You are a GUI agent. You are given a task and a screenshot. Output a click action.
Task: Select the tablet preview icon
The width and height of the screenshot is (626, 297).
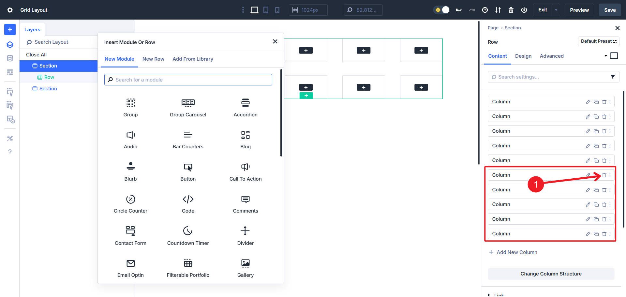(x=266, y=10)
